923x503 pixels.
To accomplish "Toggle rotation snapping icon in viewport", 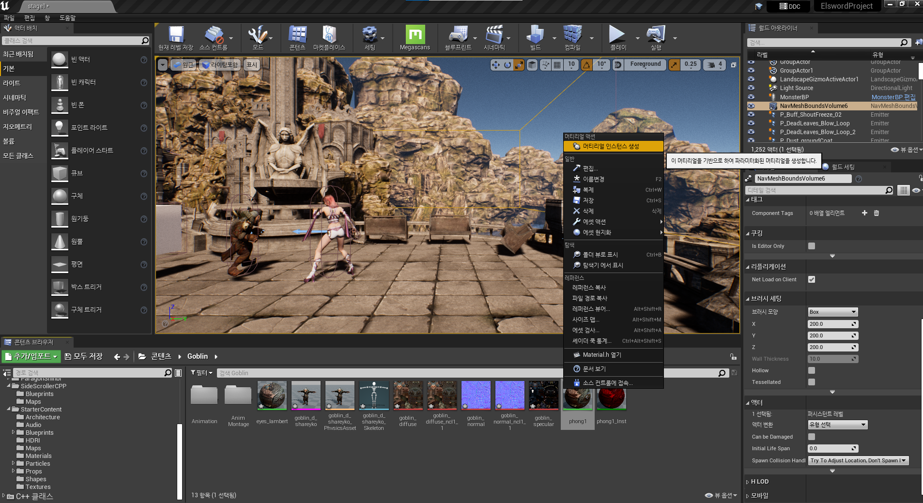I will [x=586, y=65].
